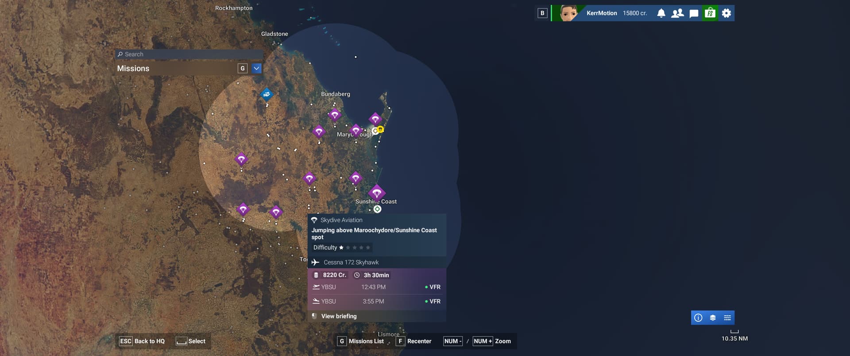Click the KerrMotion username
850x356 pixels.
pos(602,13)
